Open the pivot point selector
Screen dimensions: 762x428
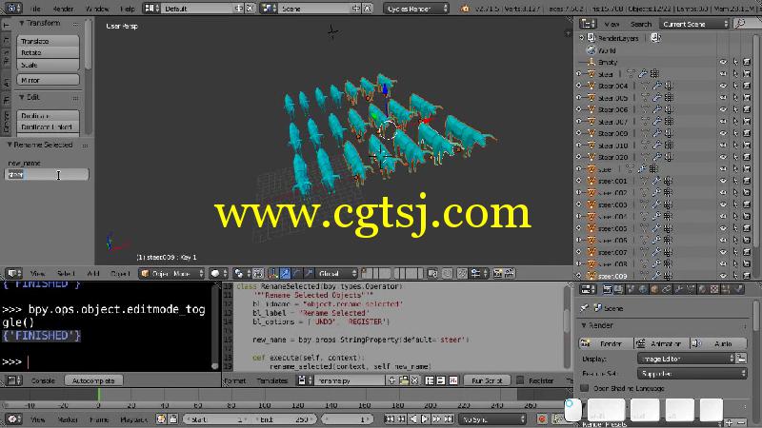tap(242, 274)
